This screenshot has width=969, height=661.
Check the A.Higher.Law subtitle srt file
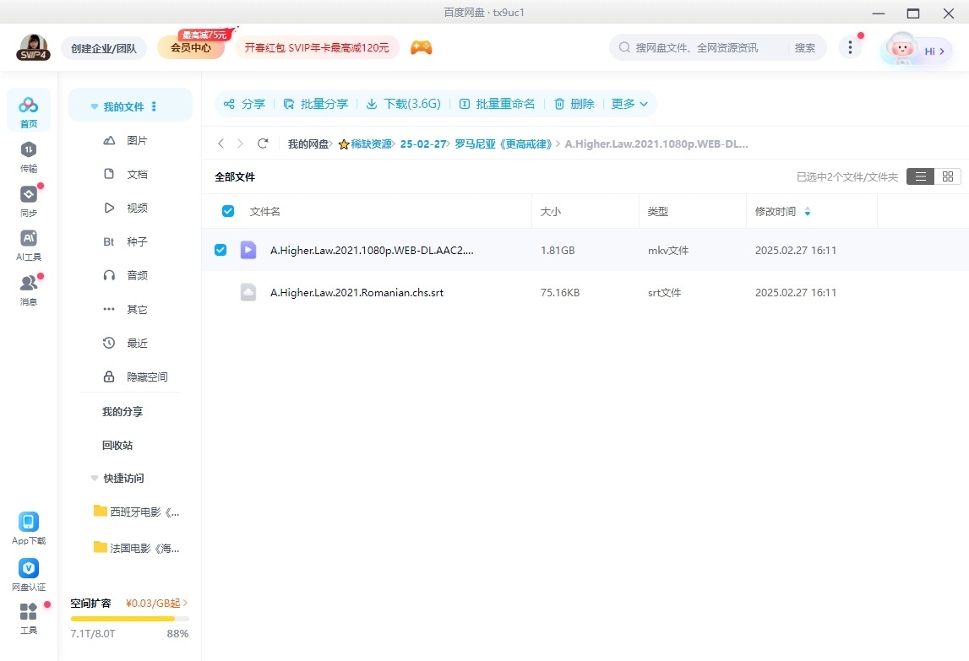[220, 292]
